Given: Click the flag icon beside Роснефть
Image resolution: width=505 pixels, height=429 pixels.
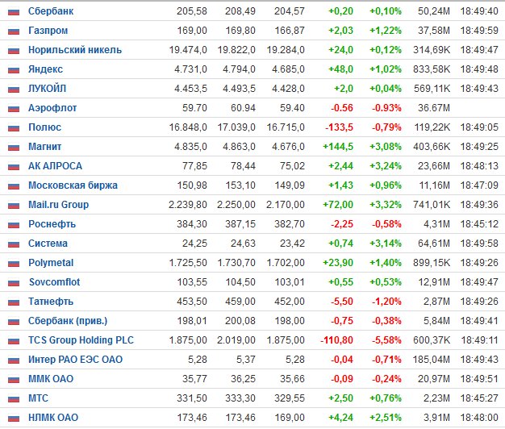Looking at the screenshot, I should coord(14,225).
